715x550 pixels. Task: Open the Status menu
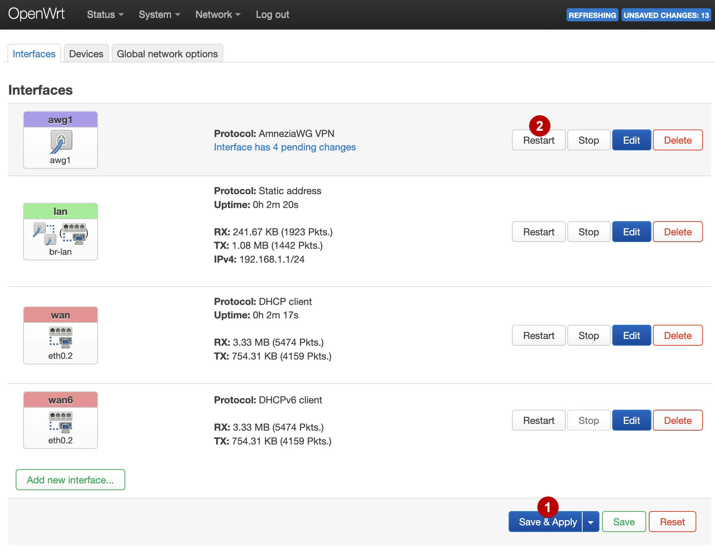pyautogui.click(x=105, y=15)
